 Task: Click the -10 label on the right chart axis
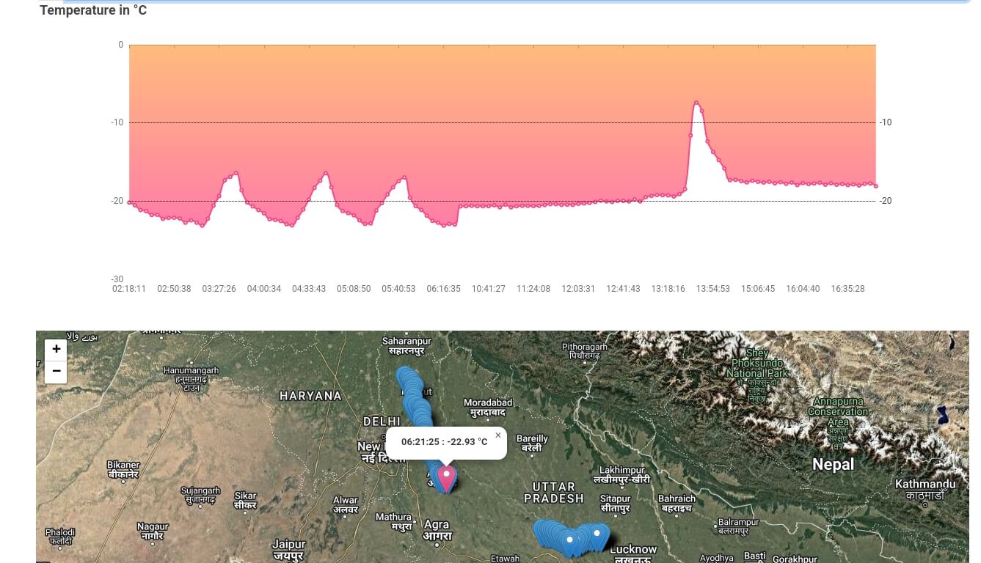click(x=886, y=122)
